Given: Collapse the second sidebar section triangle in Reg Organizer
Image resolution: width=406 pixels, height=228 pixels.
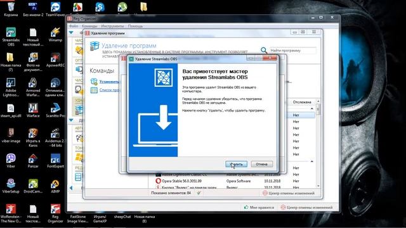Looking at the screenshot, I should click(x=71, y=120).
